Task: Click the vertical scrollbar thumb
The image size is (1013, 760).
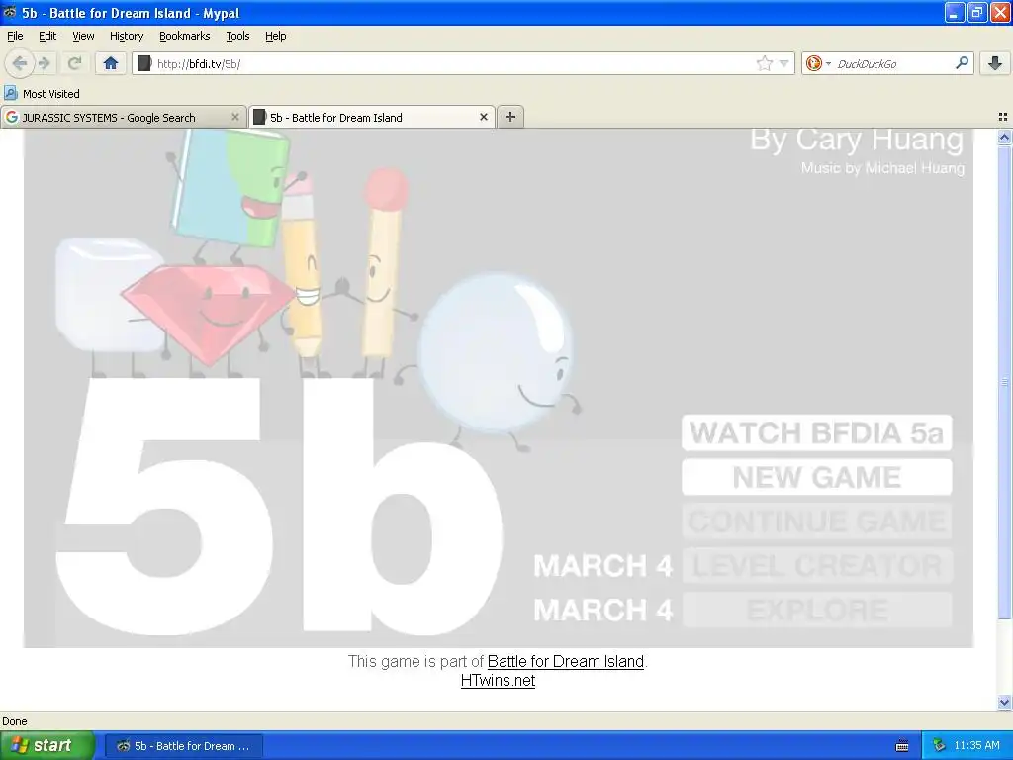Action: tap(1004, 381)
